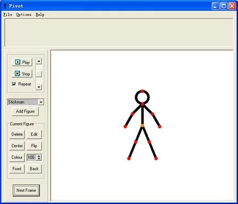This screenshot has width=238, height=204.
Task: Open the Options menu
Action: [x=24, y=15]
